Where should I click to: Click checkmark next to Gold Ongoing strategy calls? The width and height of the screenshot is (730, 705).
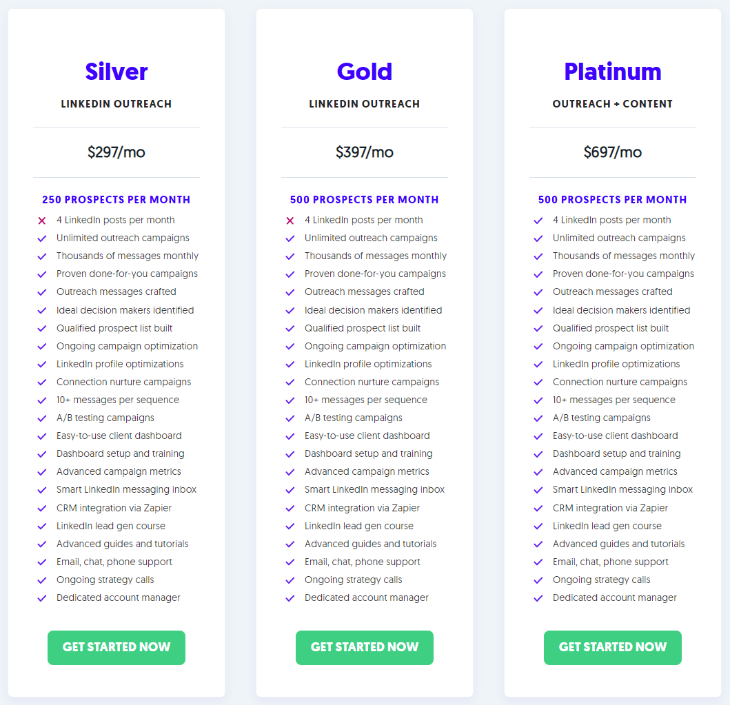(x=290, y=580)
